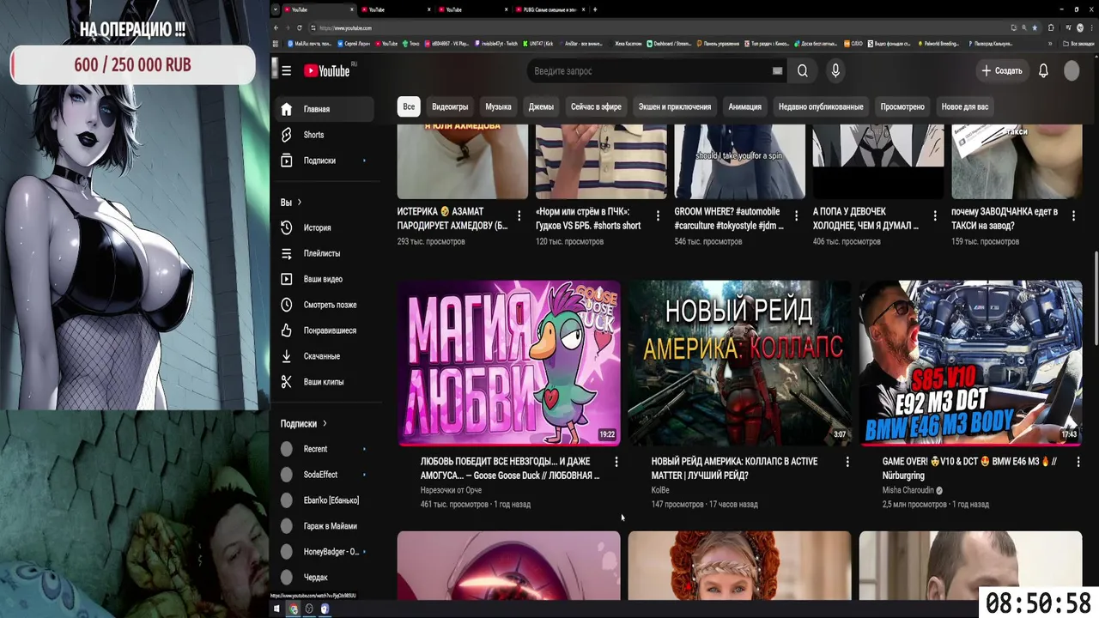This screenshot has width=1099, height=618.
Task: Expand the Подписки section heading chevron
Action: 325,424
